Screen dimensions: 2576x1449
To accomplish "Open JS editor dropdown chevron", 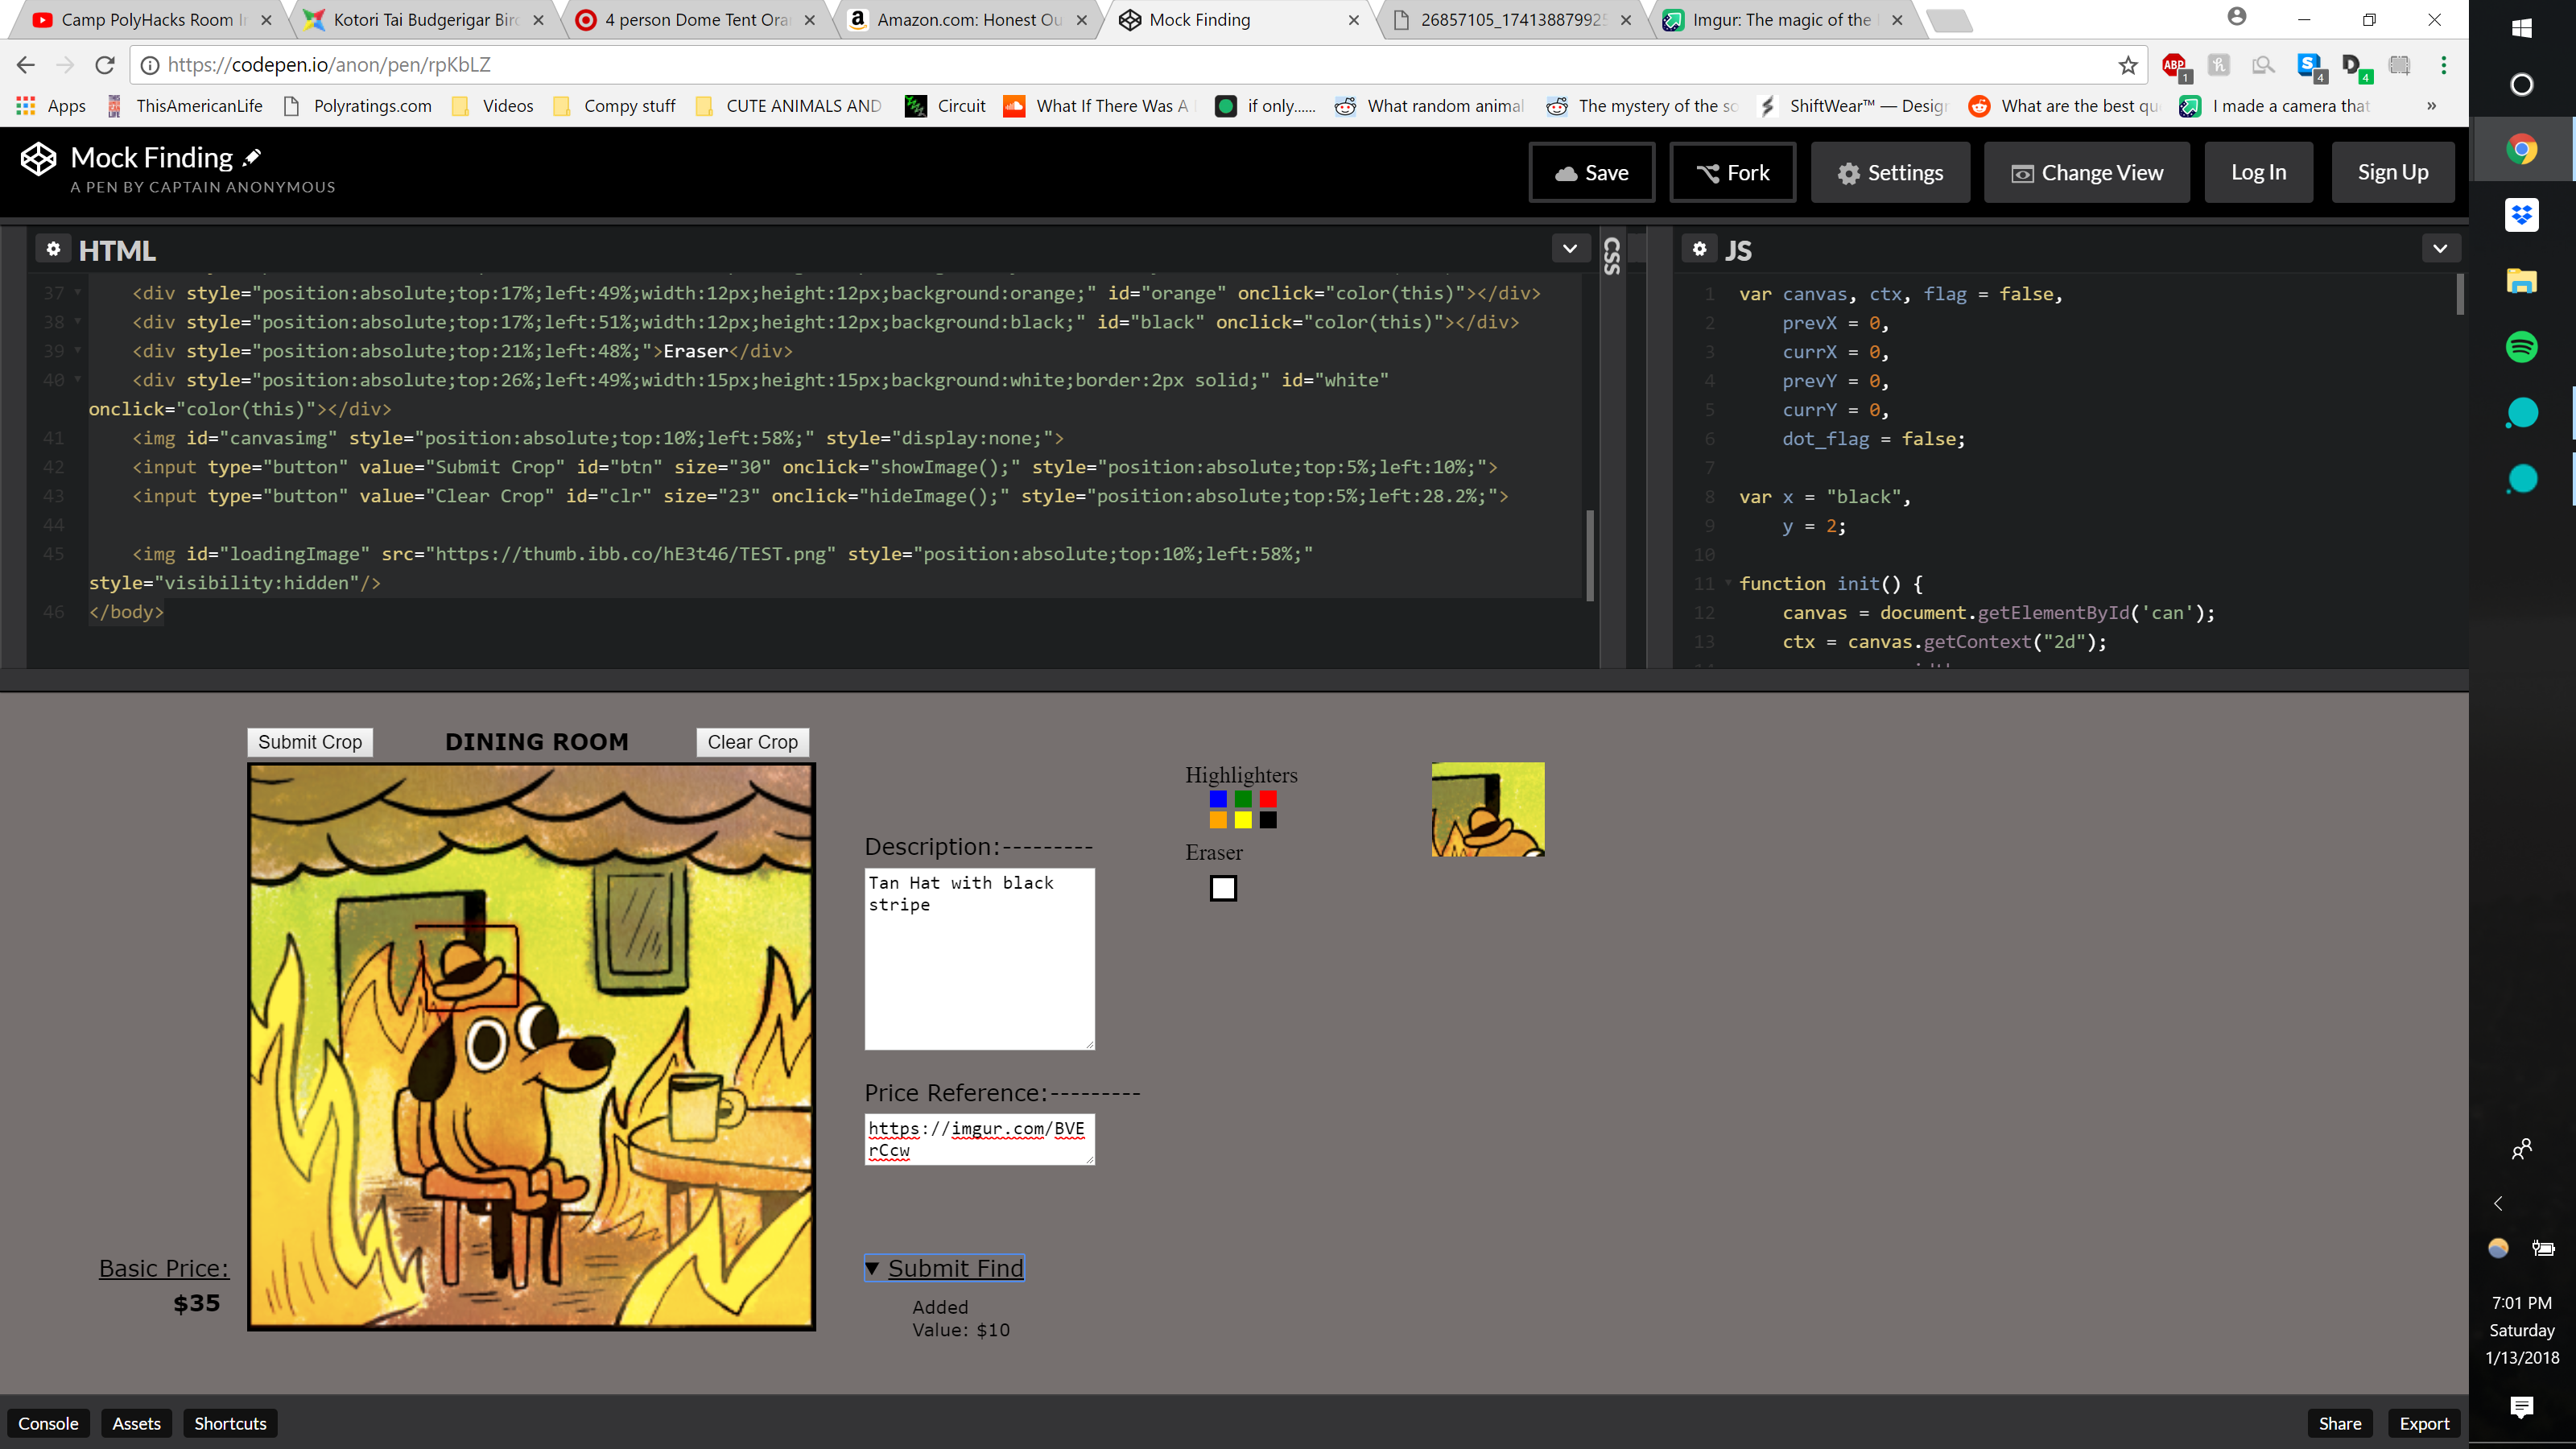I will [2440, 249].
